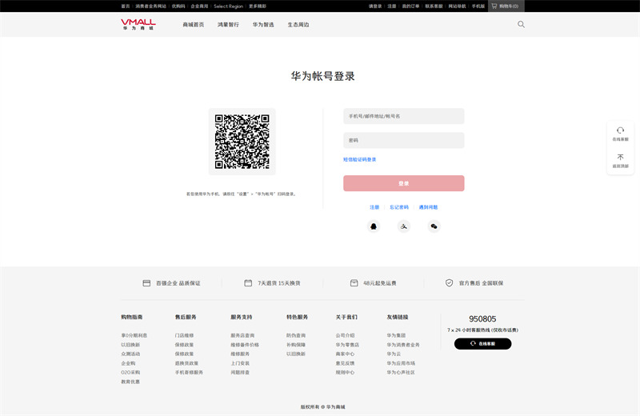Open the 忘记密码 link

398,207
